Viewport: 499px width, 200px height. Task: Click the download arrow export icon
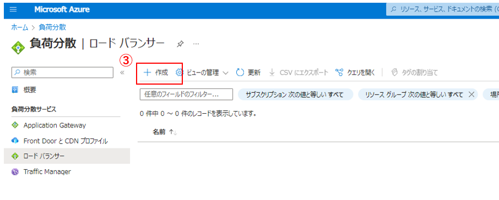[x=272, y=73]
